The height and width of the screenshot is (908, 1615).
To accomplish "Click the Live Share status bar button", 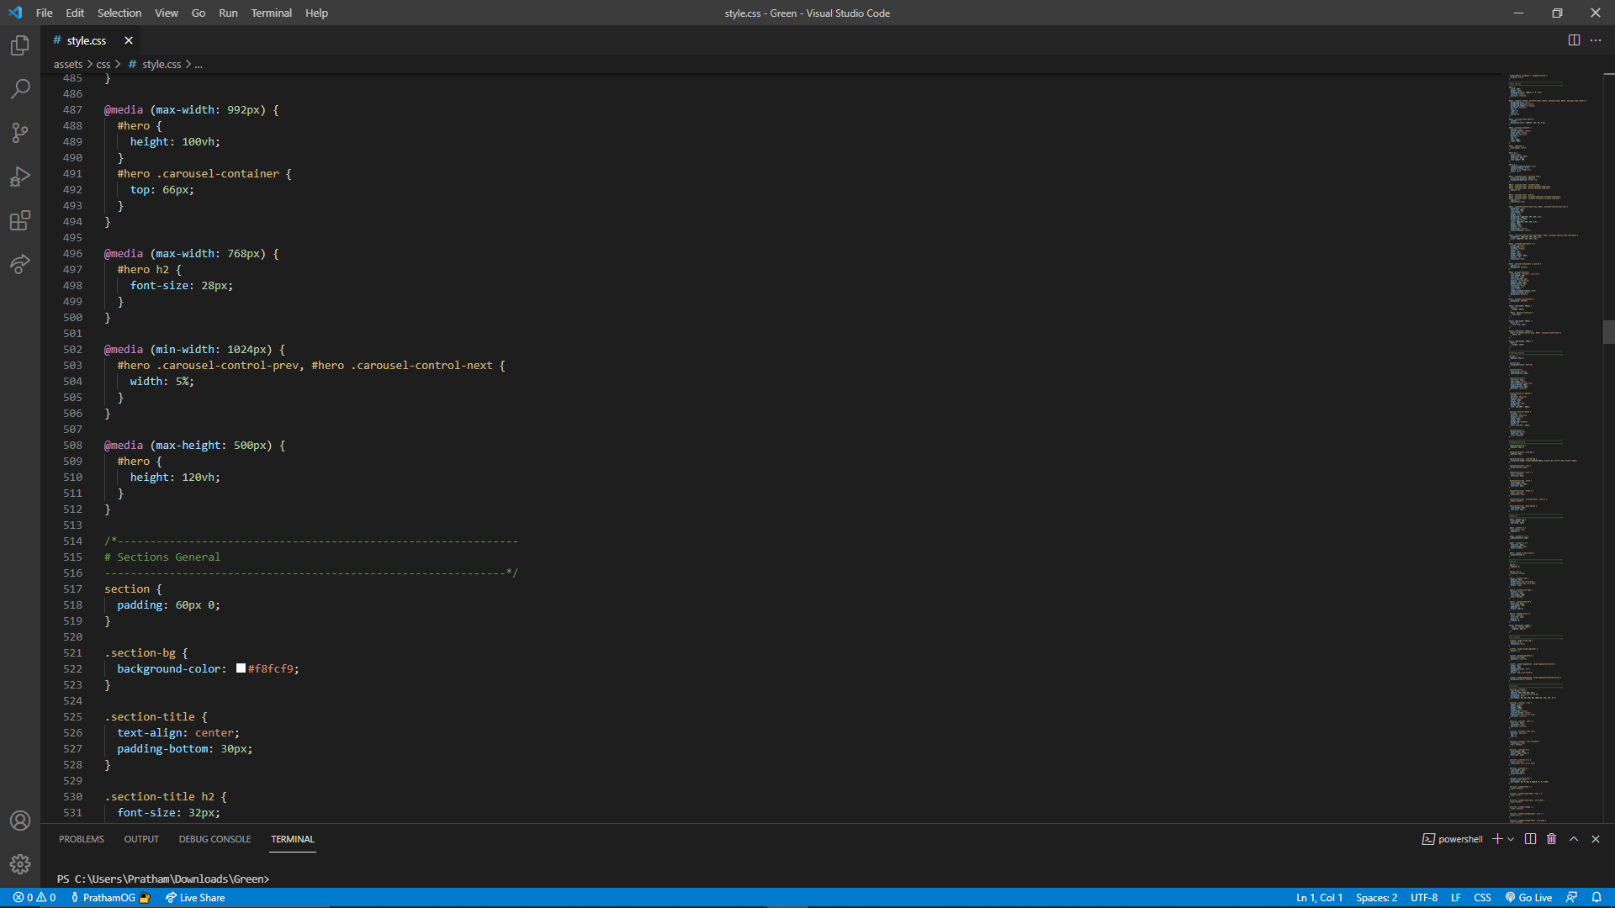I will [x=195, y=898].
